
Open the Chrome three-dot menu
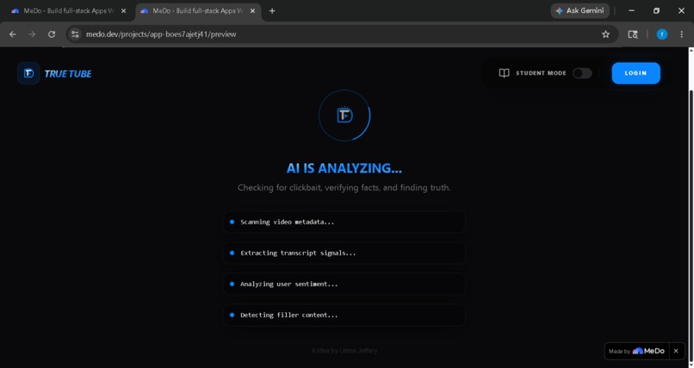682,34
